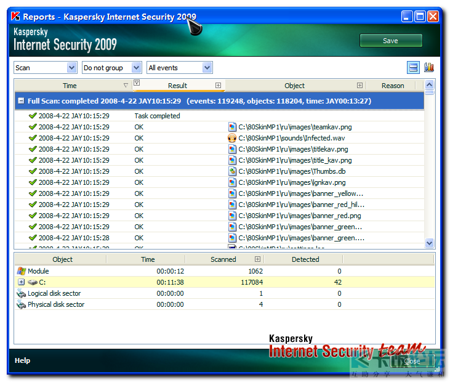Expand the C: drive tree node
The width and height of the screenshot is (450, 382).
21,282
